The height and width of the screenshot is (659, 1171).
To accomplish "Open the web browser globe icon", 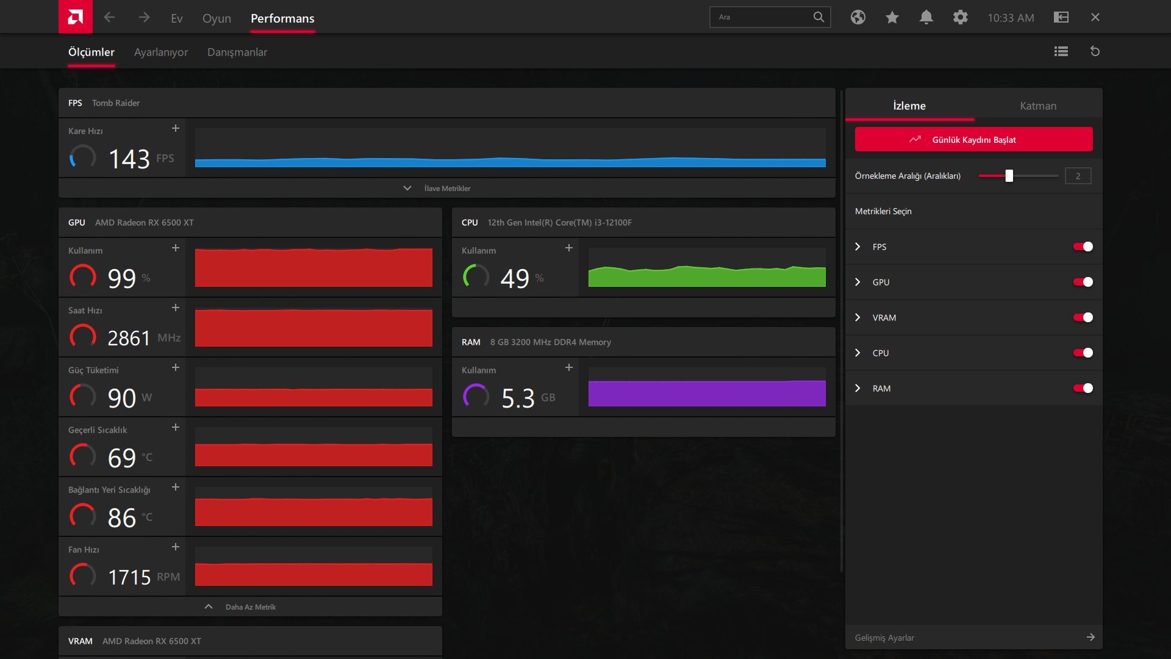I will click(858, 17).
